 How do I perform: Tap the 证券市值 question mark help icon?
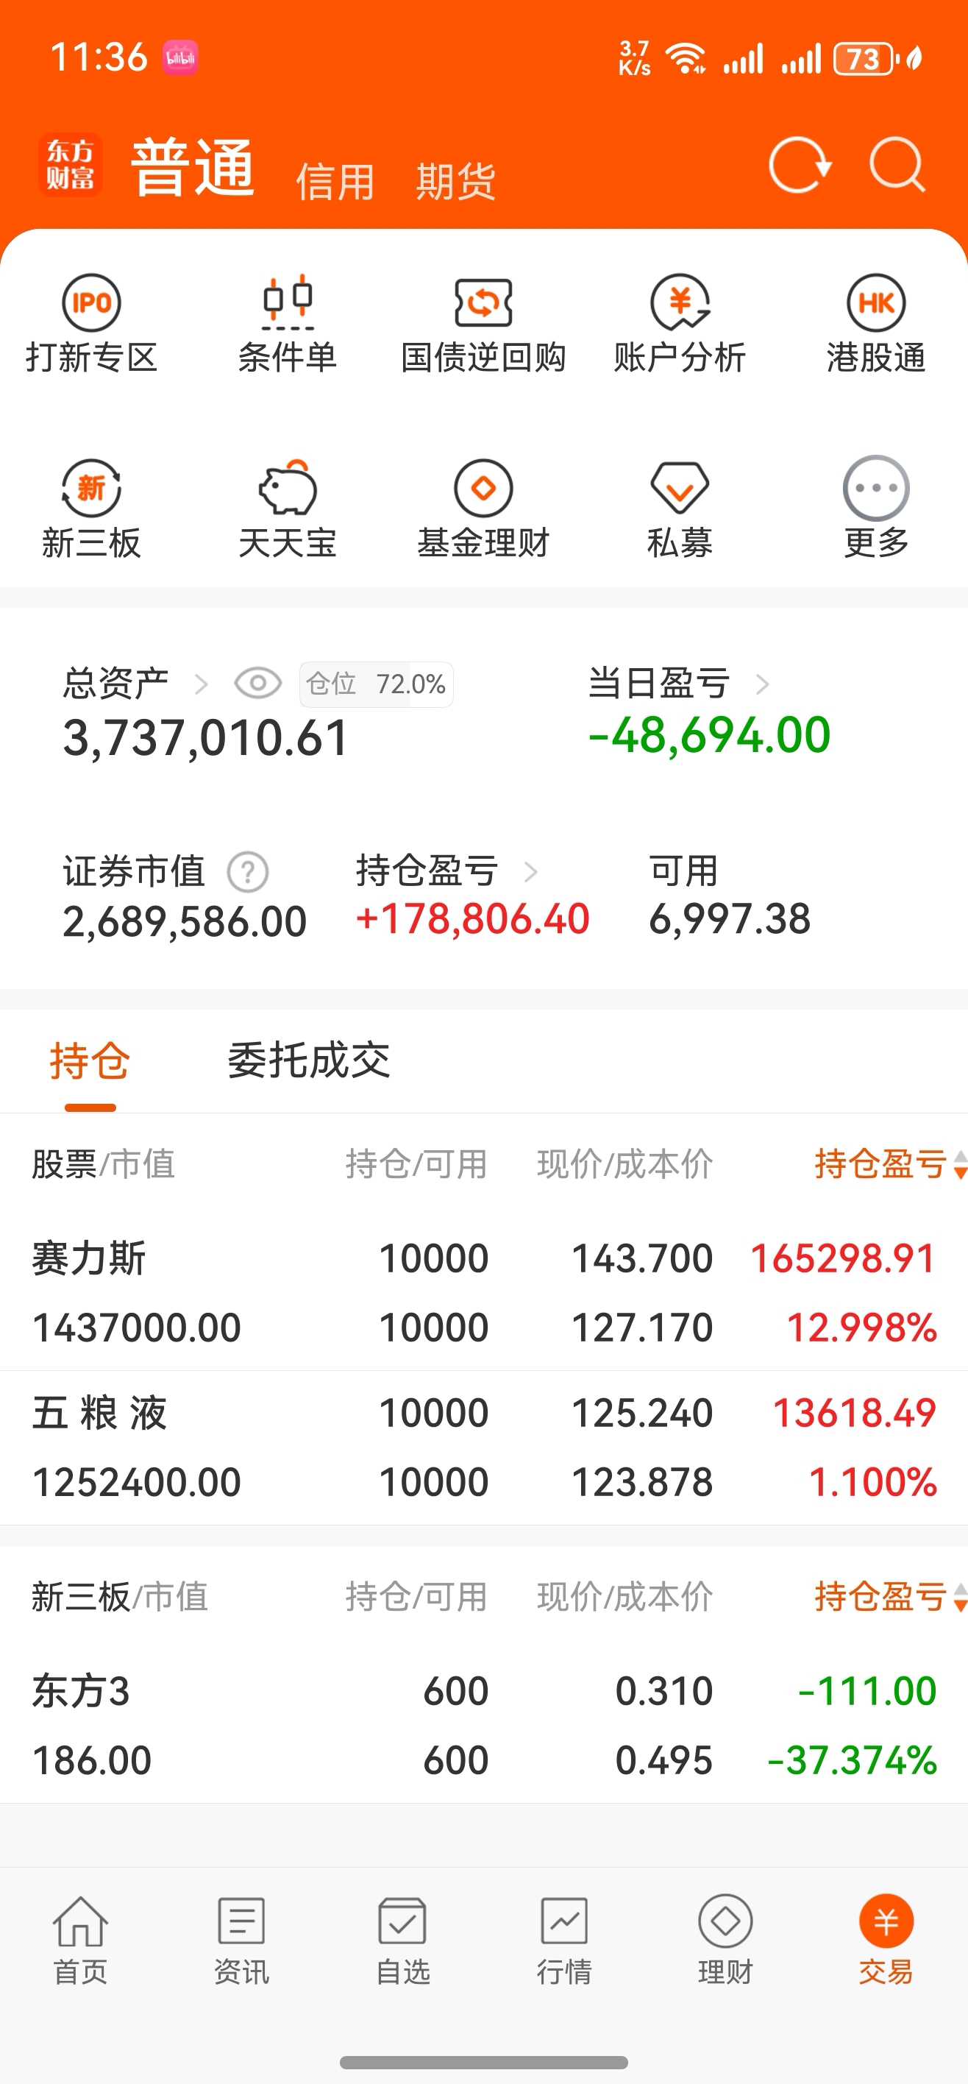pos(247,872)
